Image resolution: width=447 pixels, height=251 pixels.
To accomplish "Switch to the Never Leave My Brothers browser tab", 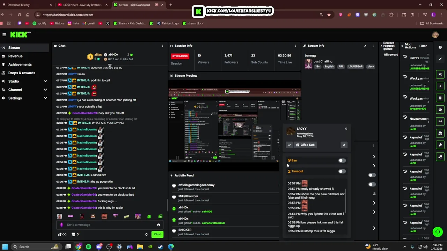I will tap(83, 5).
